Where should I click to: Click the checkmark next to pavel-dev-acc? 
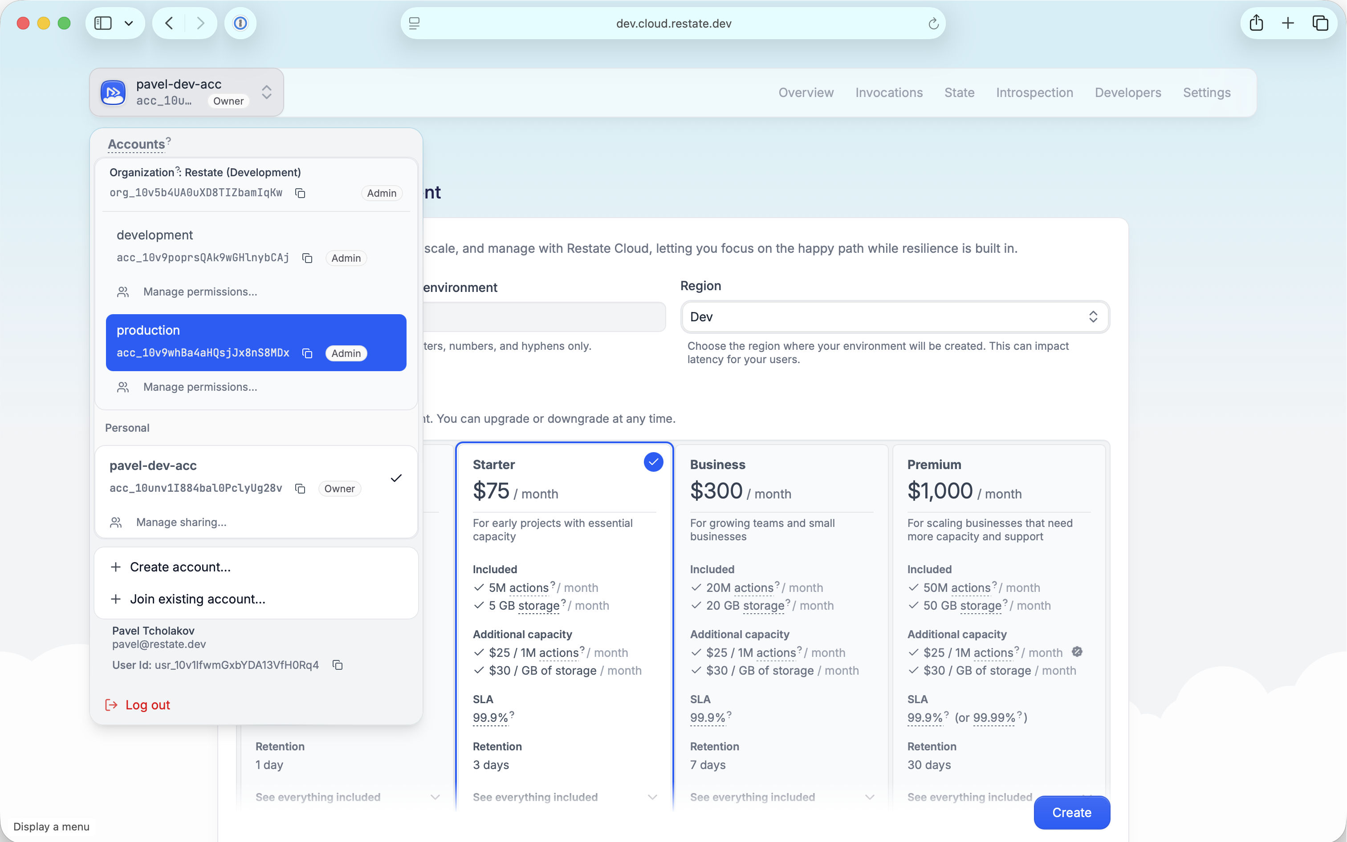point(396,478)
